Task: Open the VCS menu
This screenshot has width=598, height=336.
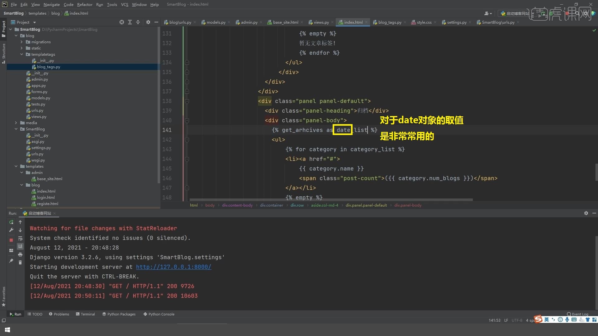Action: [124, 4]
